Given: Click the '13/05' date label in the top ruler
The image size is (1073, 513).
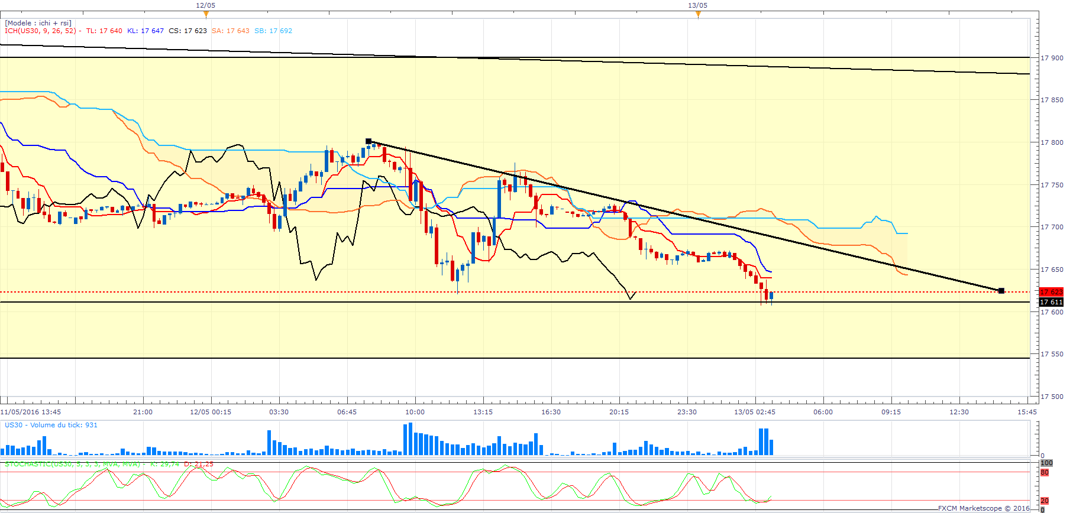Looking at the screenshot, I should 698,5.
